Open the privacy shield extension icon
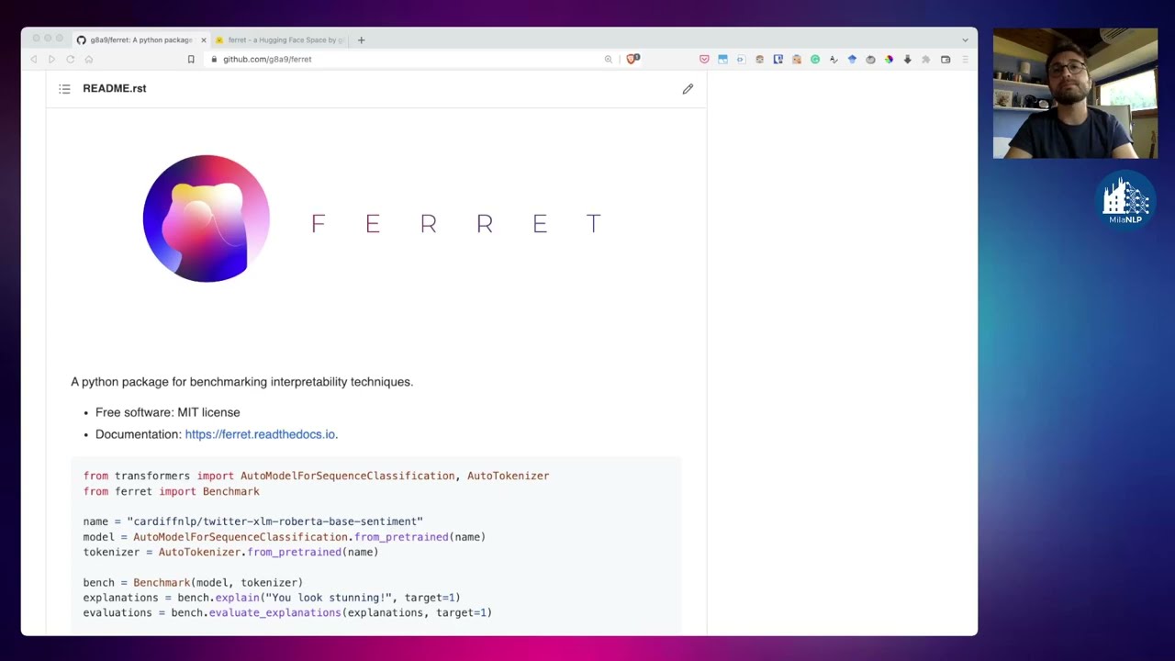This screenshot has width=1175, height=661. (x=631, y=59)
